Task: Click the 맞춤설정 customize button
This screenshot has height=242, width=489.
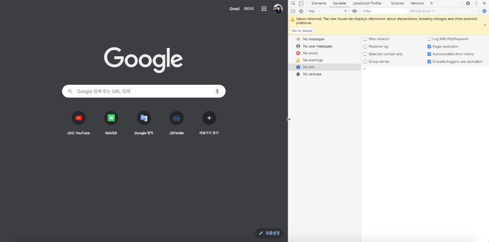Action: [269, 233]
